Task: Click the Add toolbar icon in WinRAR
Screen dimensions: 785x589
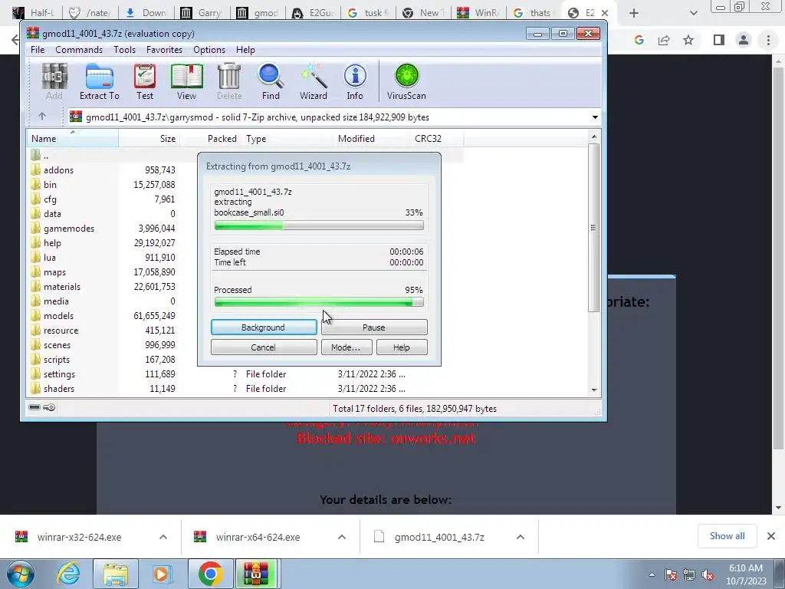Action: 54,81
